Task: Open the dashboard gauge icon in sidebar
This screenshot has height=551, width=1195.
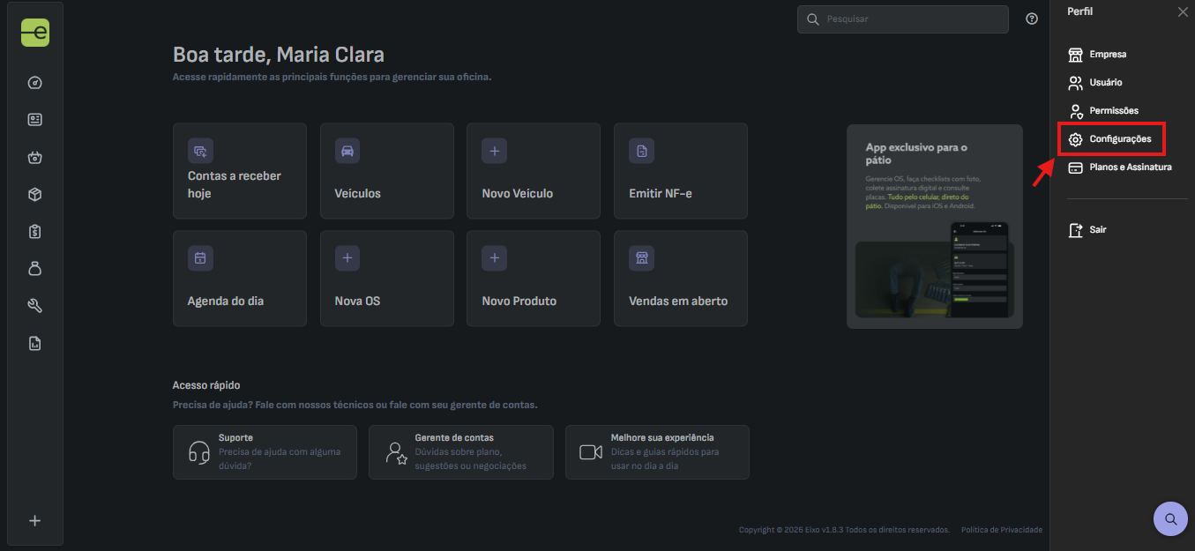Action: (x=35, y=83)
